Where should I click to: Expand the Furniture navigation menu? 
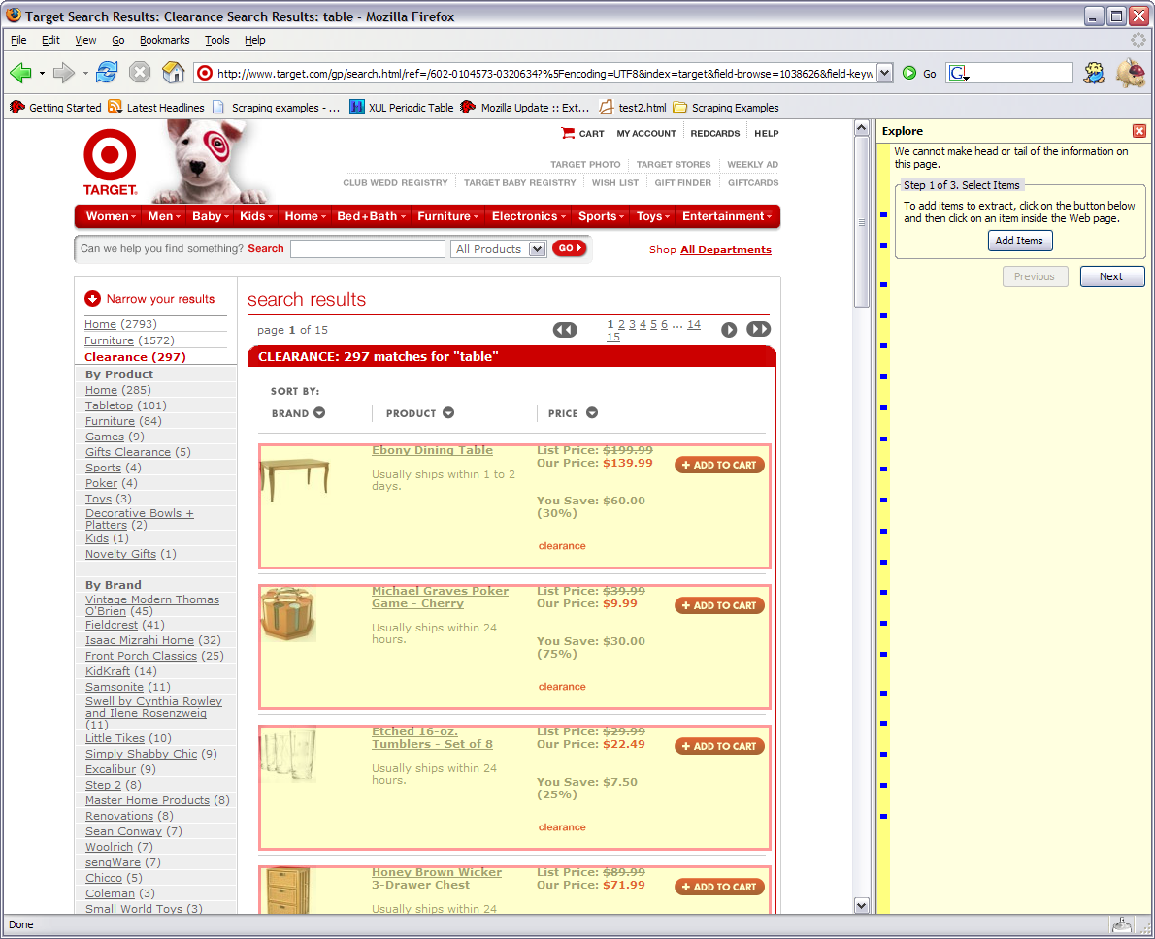[x=447, y=216]
